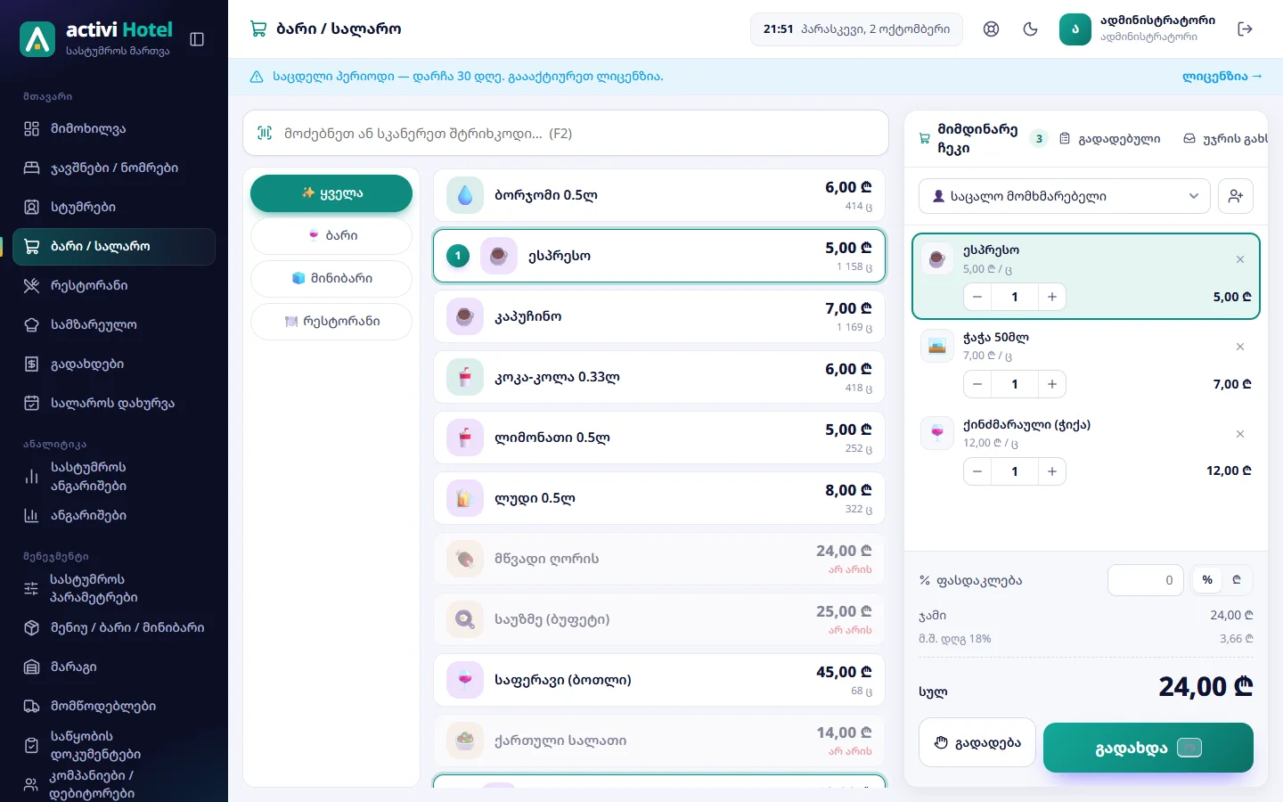
Task: Expand the საცალო მომხმარებელი customer dropdown
Action: 1065,196
